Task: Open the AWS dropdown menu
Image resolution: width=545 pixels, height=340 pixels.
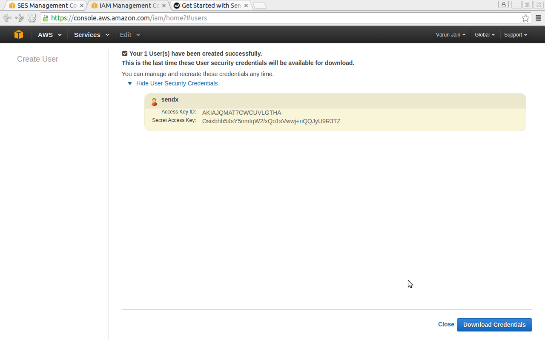Action: [50, 35]
